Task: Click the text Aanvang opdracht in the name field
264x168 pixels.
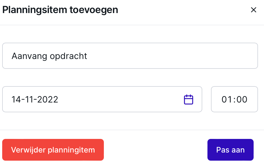Action: pos(49,56)
